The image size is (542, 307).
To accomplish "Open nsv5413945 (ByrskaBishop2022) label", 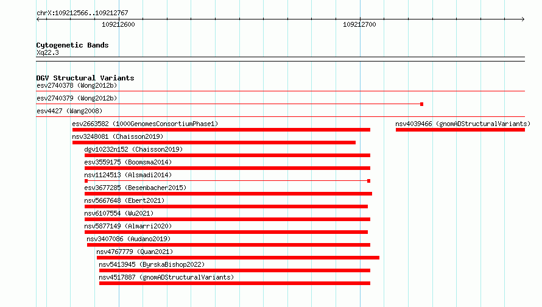I will [152, 264].
